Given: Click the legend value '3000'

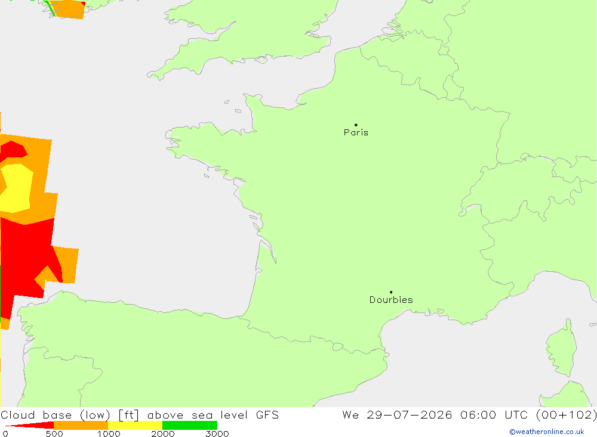Looking at the screenshot, I should [217, 433].
